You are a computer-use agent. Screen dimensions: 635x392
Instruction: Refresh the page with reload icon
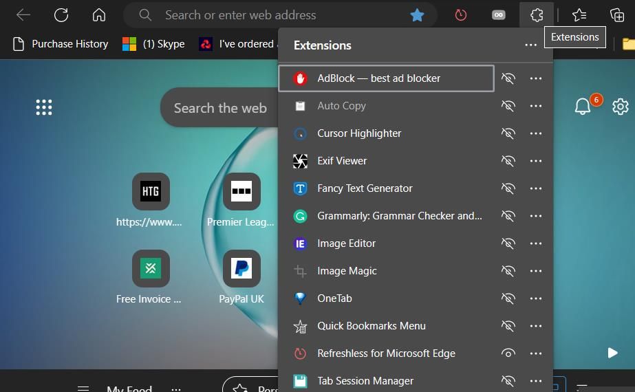click(x=61, y=15)
